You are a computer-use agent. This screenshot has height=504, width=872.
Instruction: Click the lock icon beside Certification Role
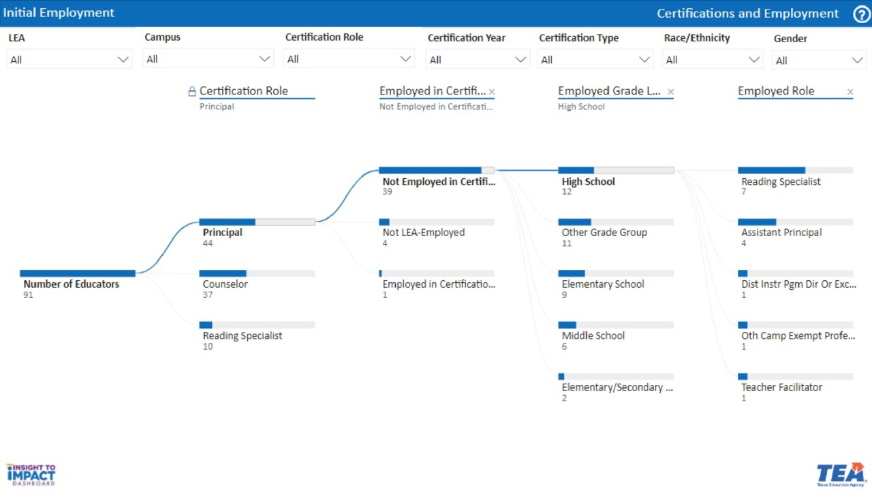(x=192, y=90)
